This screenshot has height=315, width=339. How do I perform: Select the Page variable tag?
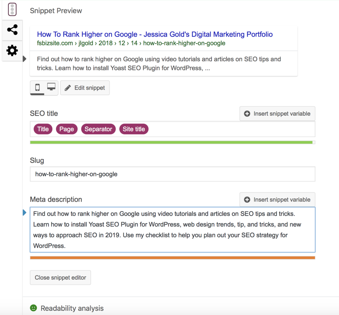(67, 129)
